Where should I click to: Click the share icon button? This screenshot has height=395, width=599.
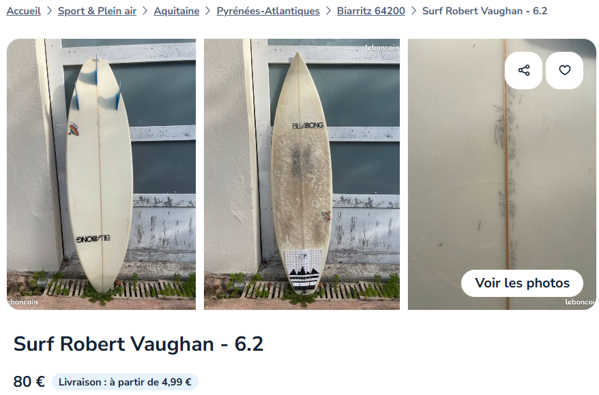coord(523,71)
